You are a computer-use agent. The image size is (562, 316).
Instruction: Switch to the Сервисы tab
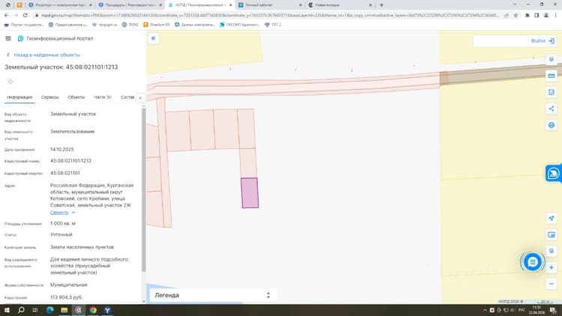(49, 97)
